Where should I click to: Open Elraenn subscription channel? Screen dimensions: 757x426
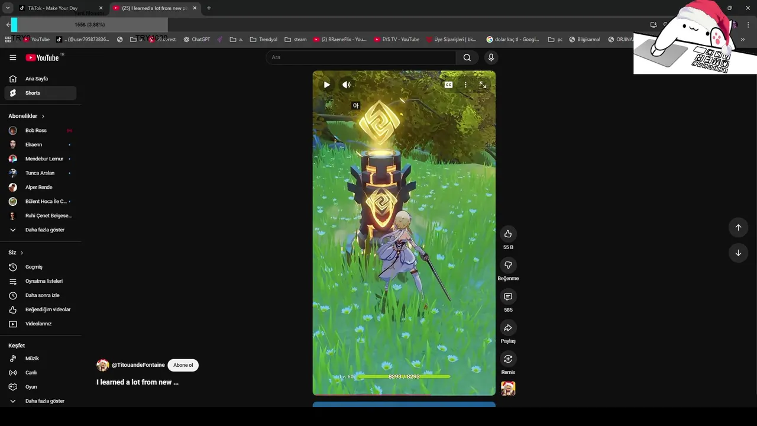[x=40, y=144]
